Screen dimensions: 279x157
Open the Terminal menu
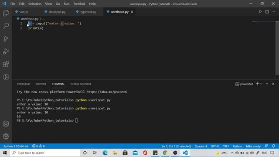click(79, 4)
